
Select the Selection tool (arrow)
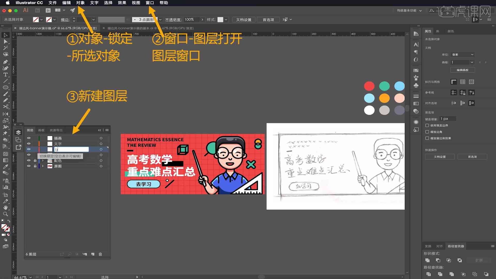pos(5,35)
